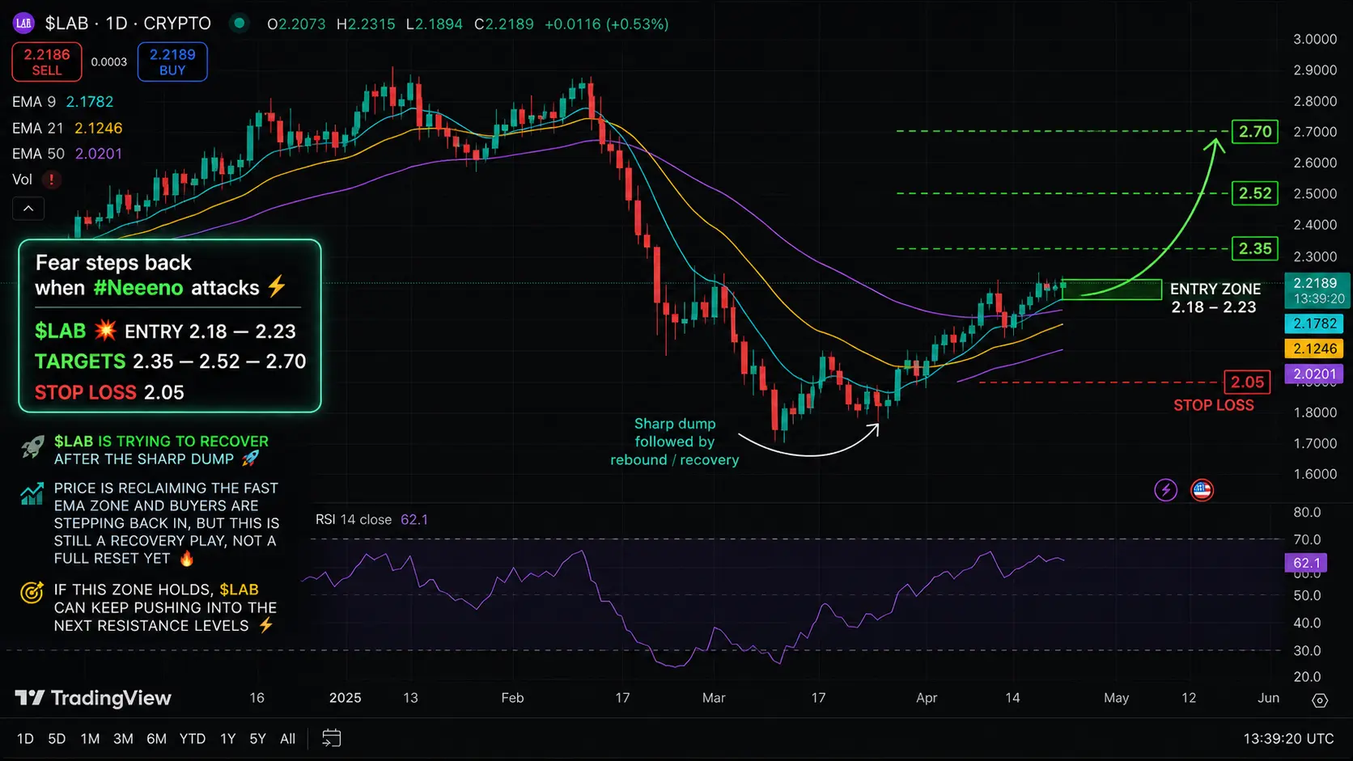Click the purple 62.1 RSI axis label

(1307, 563)
